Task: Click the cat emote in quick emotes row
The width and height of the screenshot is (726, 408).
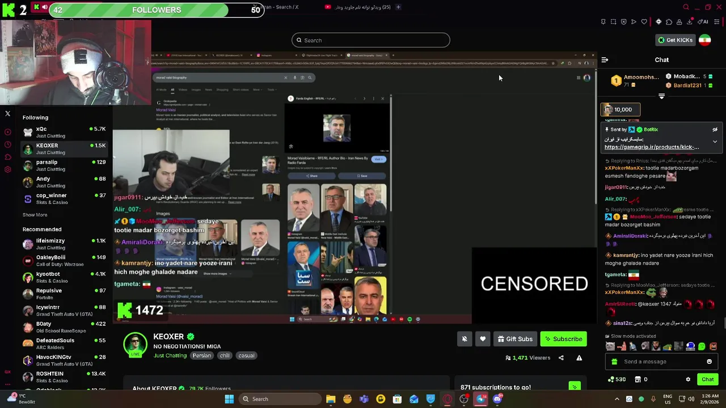Action: [610, 346]
